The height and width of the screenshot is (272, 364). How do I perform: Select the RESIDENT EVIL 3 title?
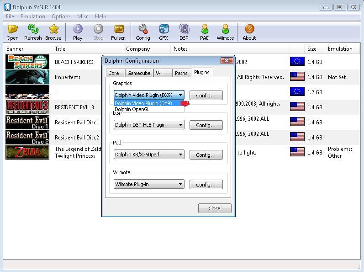pos(74,107)
